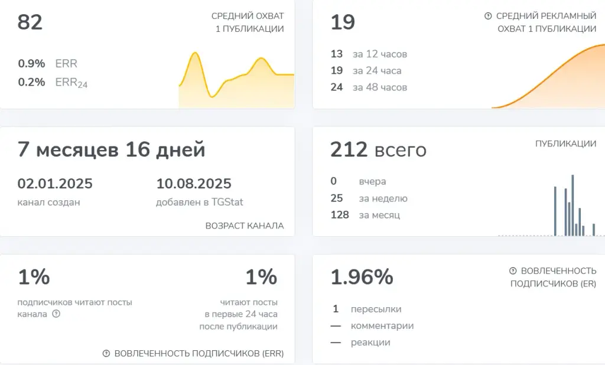
Task: Click the 'канал создан' label
Action: (48, 202)
